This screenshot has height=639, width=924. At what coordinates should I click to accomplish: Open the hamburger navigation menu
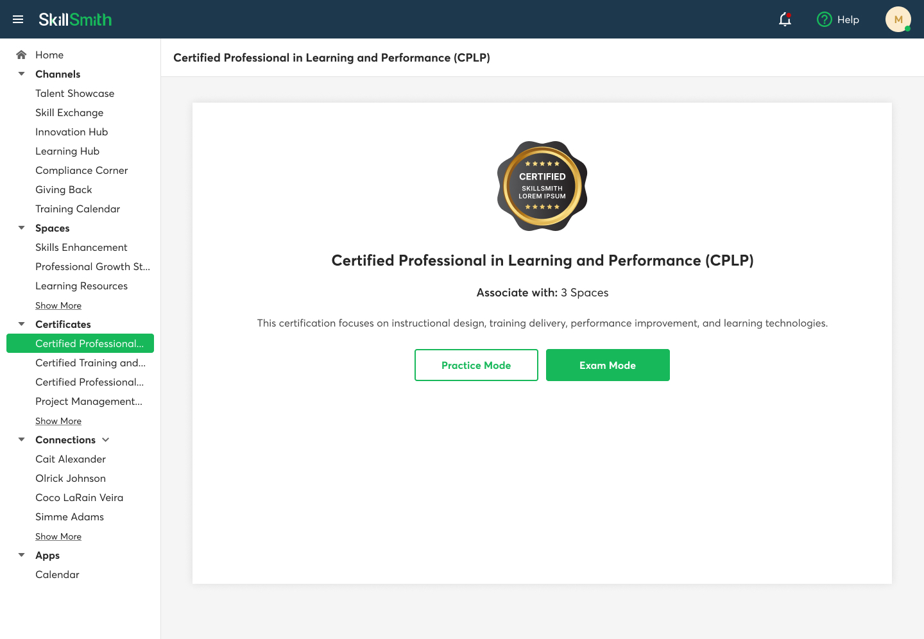click(18, 19)
